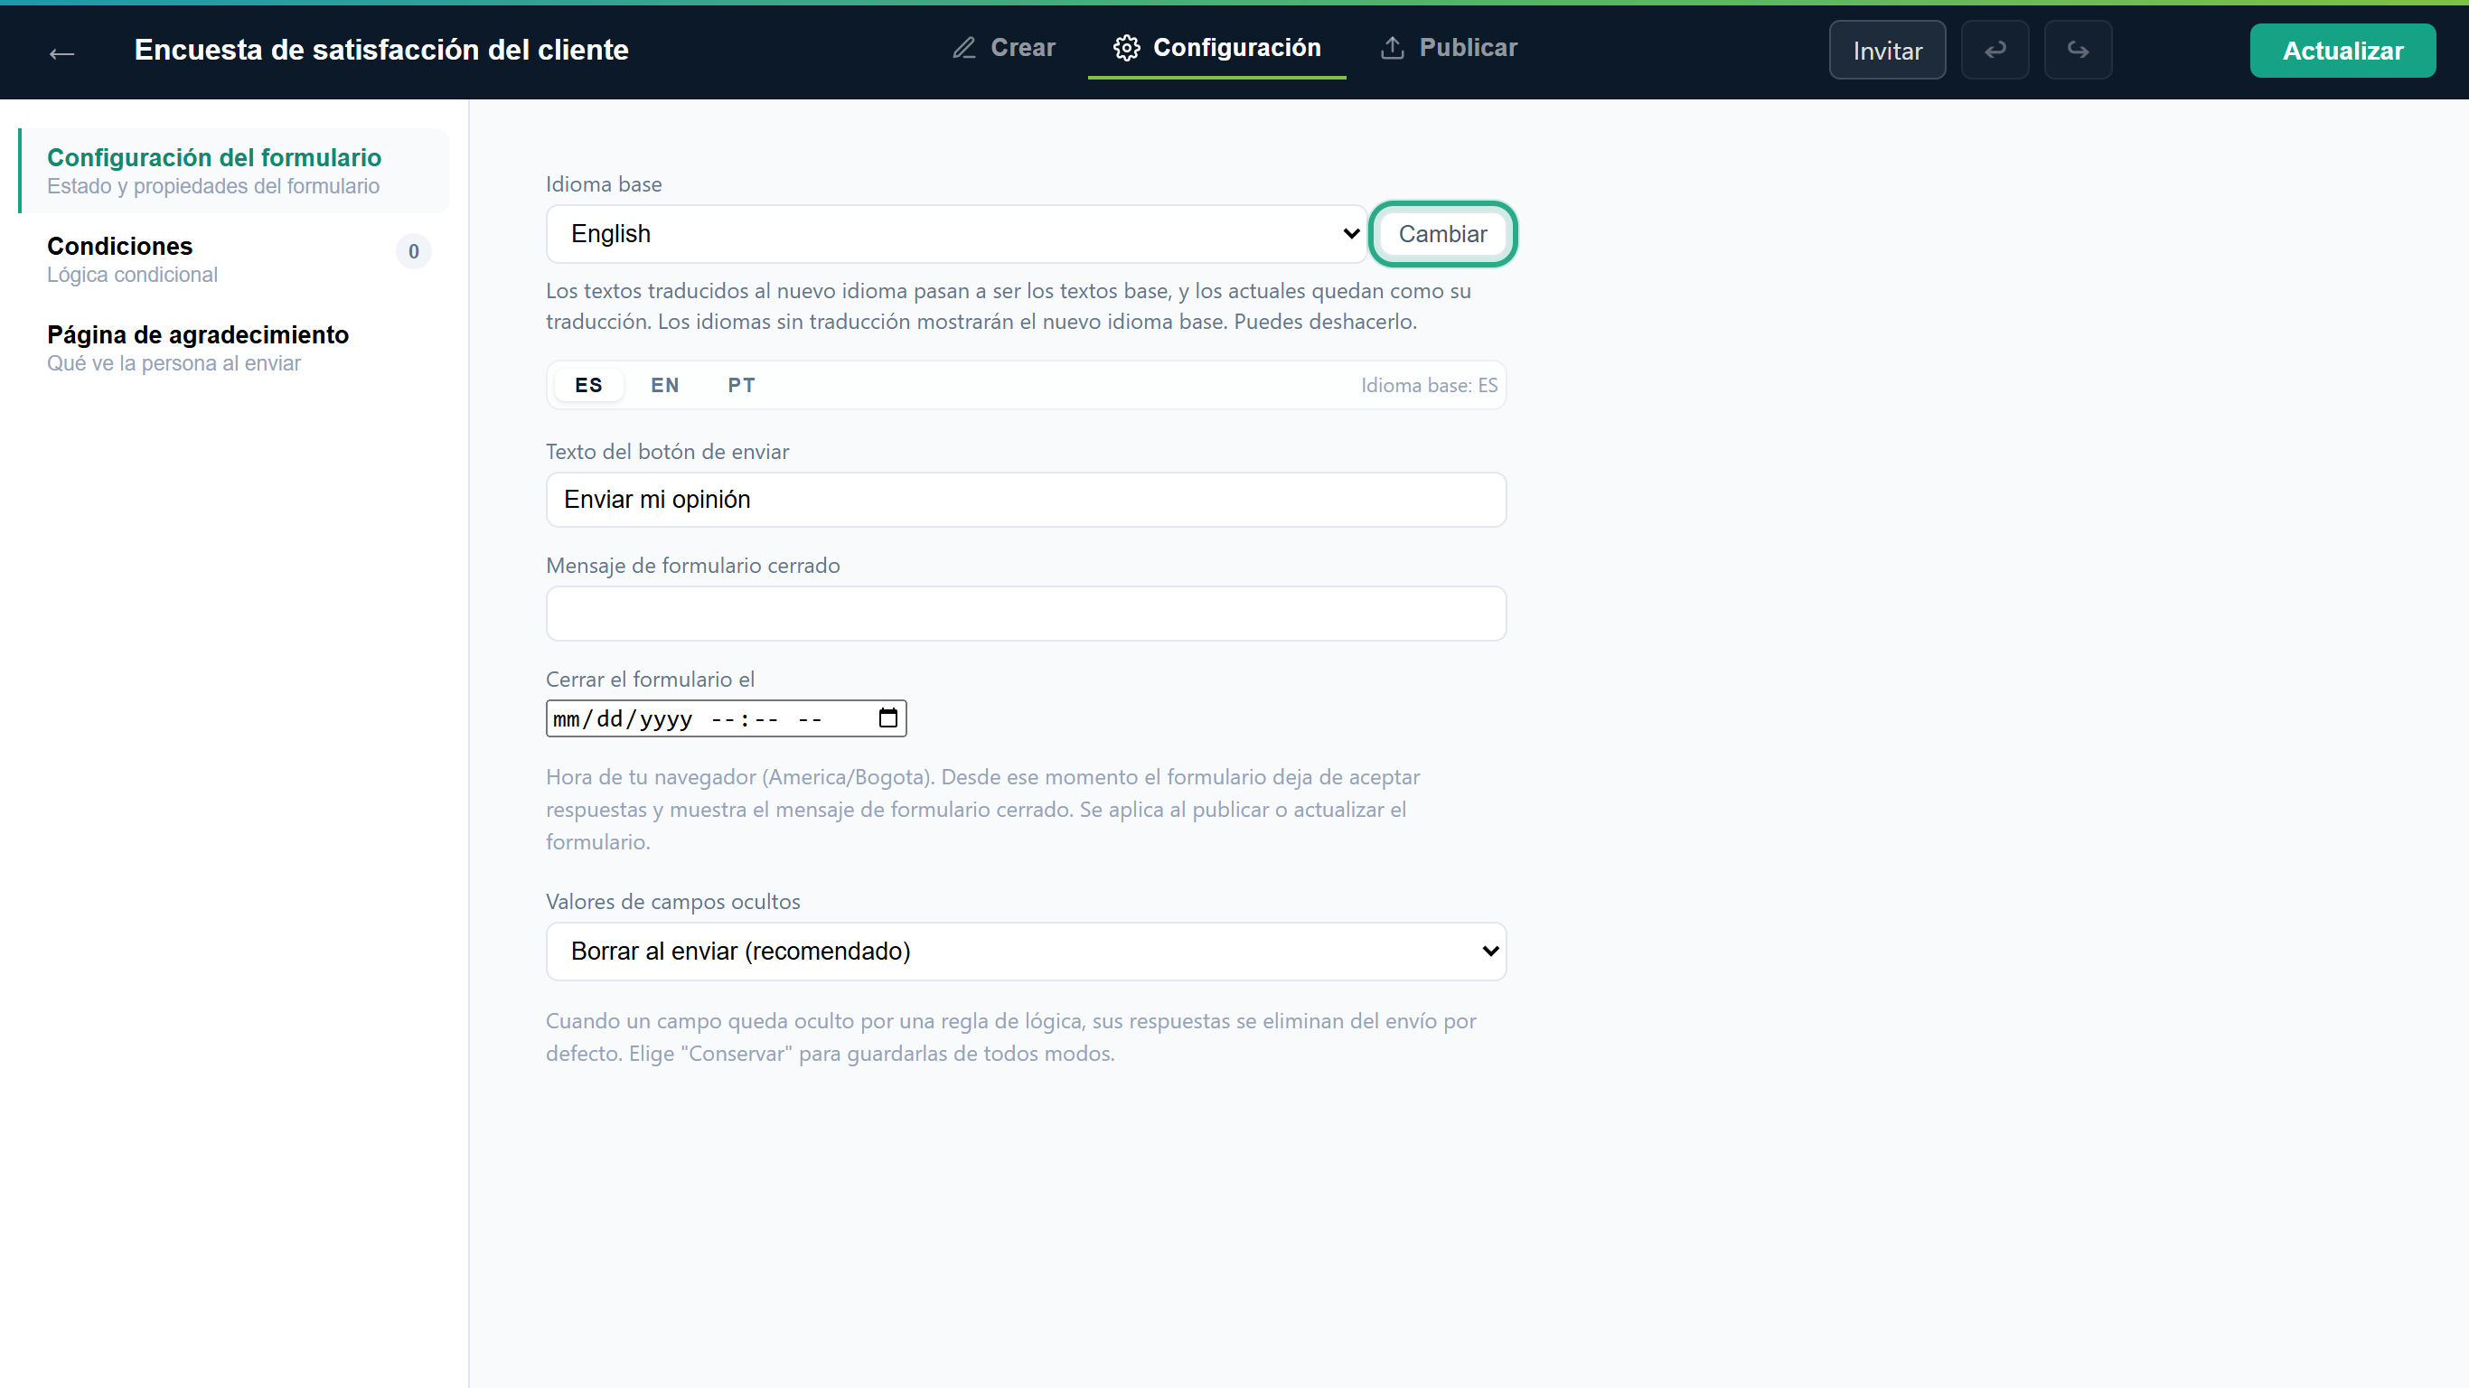
Task: Open Configuración del formulario in the sidebar
Action: (234, 171)
